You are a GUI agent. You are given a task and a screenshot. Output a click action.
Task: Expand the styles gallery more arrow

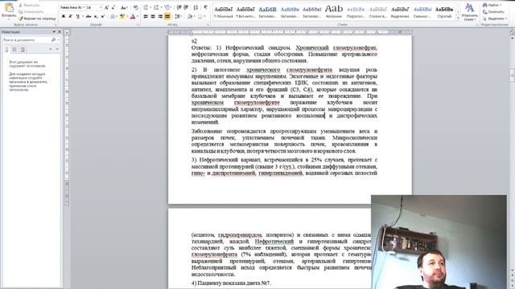[x=459, y=18]
